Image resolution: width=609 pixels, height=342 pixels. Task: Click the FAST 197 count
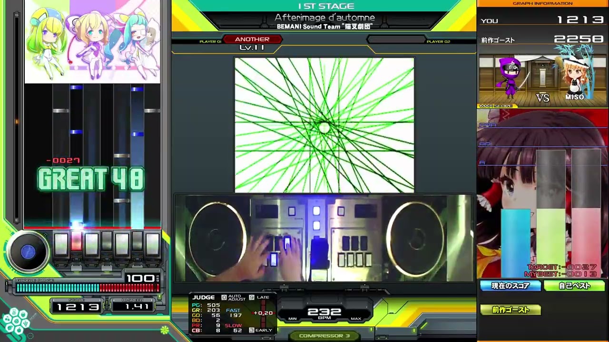click(x=234, y=313)
